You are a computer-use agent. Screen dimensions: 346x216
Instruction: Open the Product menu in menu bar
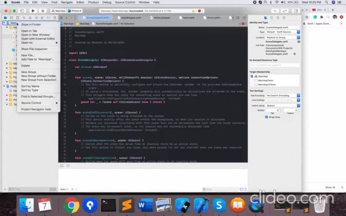click(94, 2)
